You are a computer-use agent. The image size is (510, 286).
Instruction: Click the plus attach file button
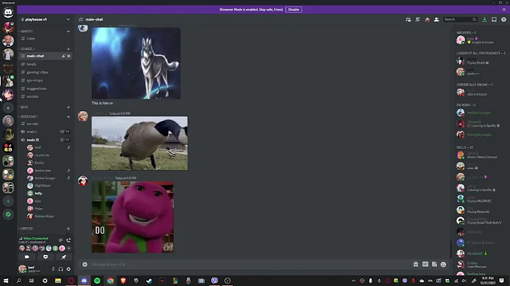[x=85, y=264]
